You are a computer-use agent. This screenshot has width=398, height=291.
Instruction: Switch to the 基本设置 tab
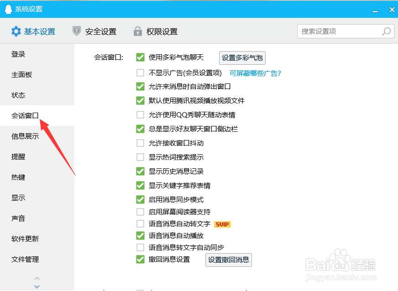click(33, 31)
